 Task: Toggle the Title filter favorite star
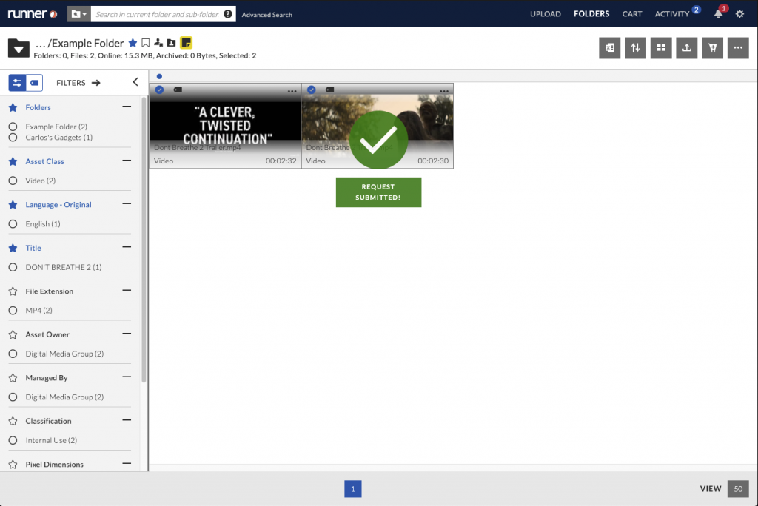pos(13,248)
